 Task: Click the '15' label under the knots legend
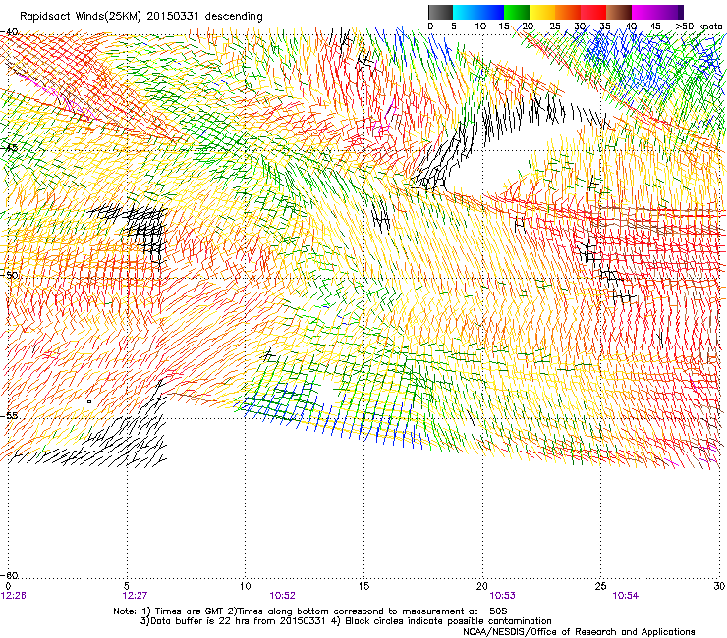point(504,27)
